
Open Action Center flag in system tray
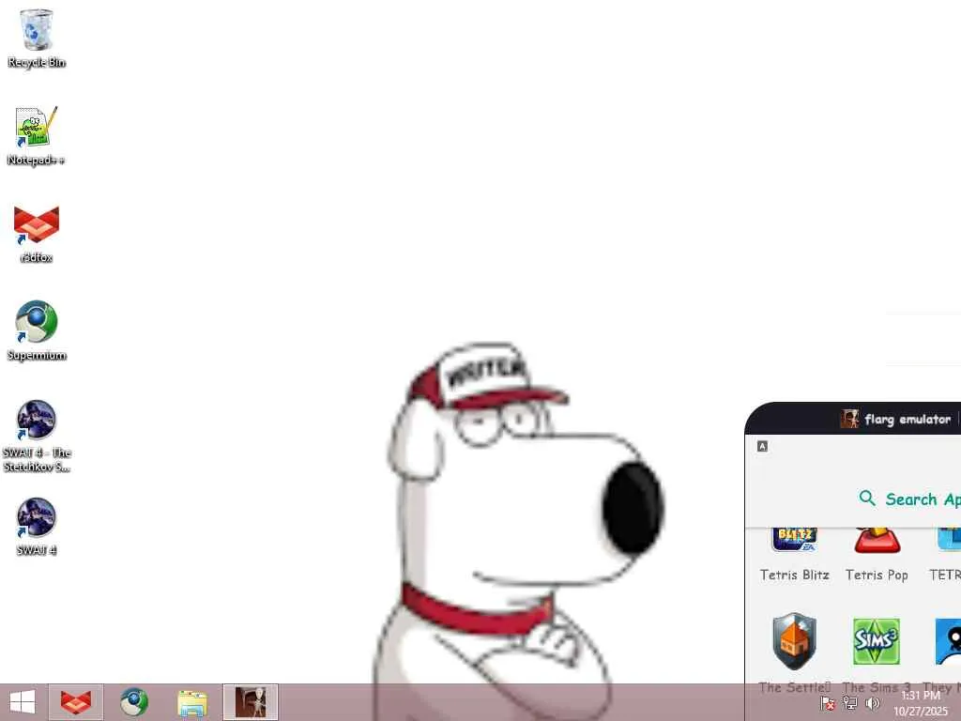[x=827, y=703]
